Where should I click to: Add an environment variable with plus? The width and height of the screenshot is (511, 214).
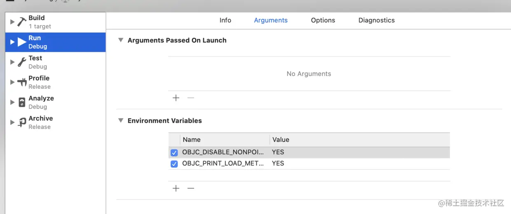tap(176, 188)
